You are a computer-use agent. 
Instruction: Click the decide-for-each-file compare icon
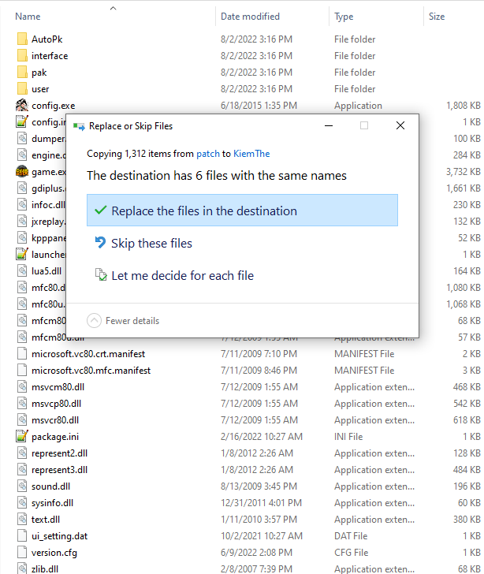pos(99,275)
